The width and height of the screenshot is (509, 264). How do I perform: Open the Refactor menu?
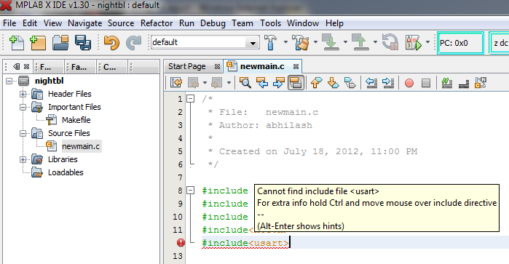tap(157, 23)
